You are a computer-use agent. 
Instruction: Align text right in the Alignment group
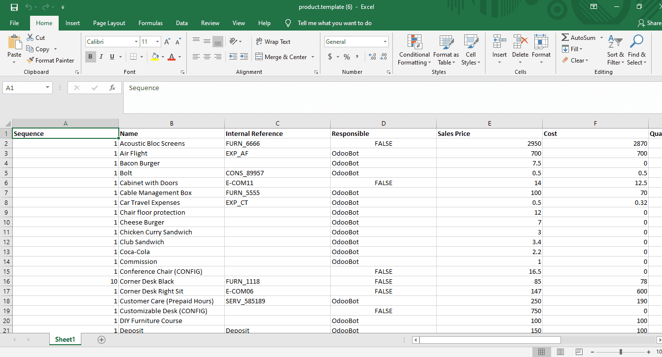coord(218,57)
